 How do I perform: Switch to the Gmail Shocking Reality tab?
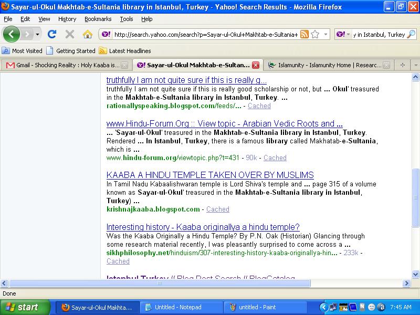pyautogui.click(x=67, y=65)
